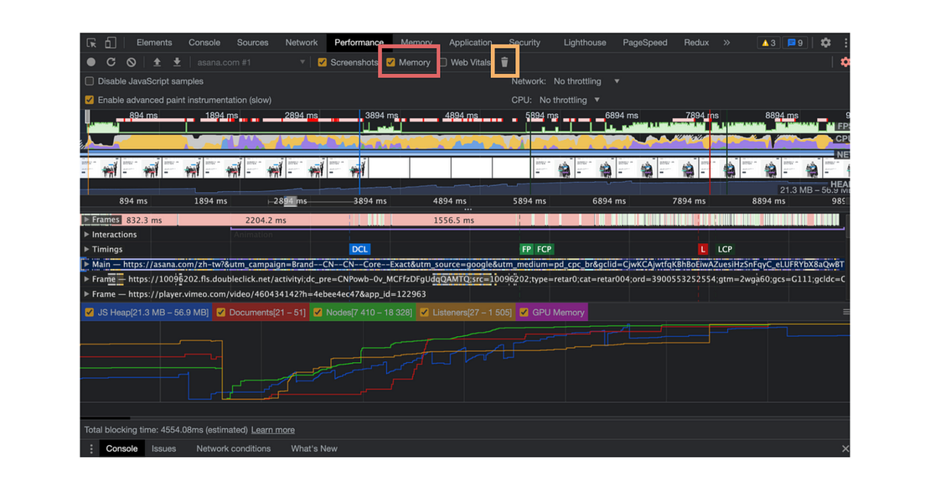The image size is (930, 497).
Task: Click the save profile download icon
Action: click(x=177, y=62)
